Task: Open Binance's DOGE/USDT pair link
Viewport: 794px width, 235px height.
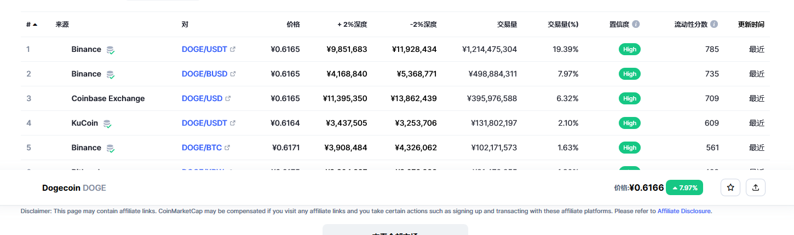Action: [204, 49]
